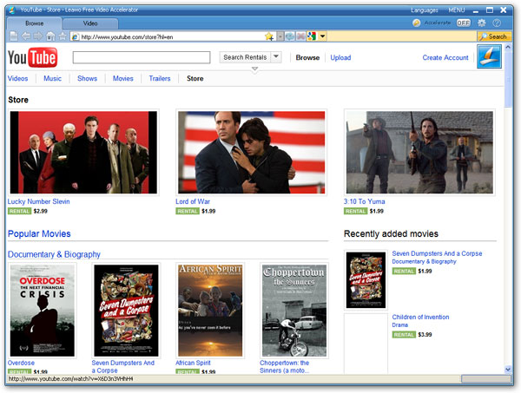
Task: Click the YouTube logo
Action: pyautogui.click(x=33, y=57)
